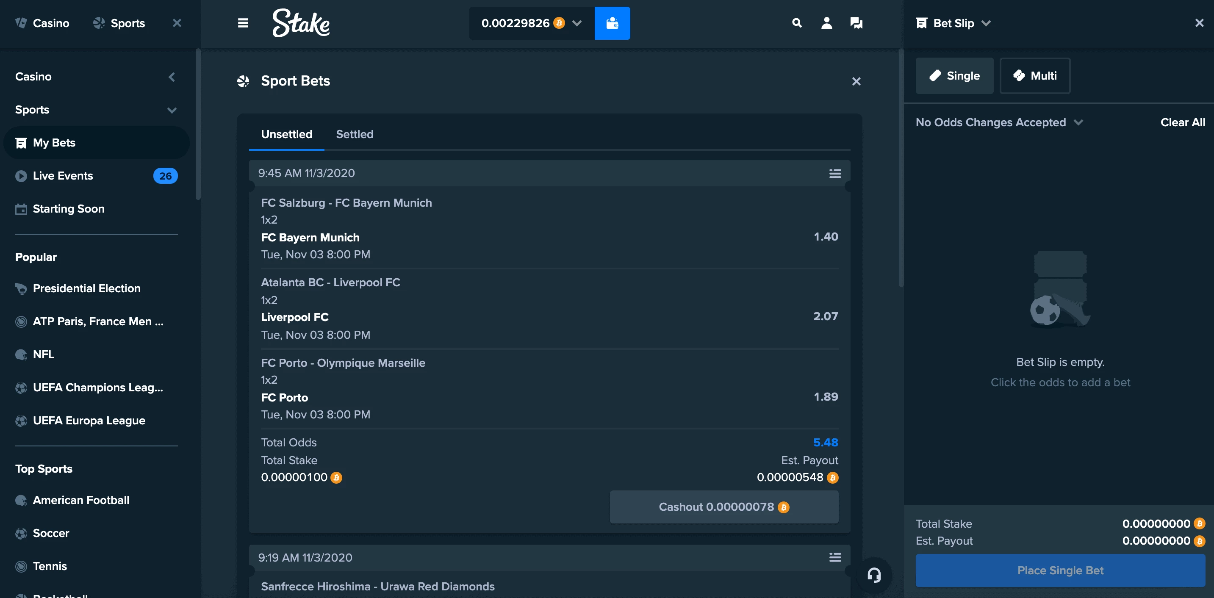Screen dimensions: 1214x598
Task: Click the Liverpool FC odds 2.07
Action: tap(826, 316)
